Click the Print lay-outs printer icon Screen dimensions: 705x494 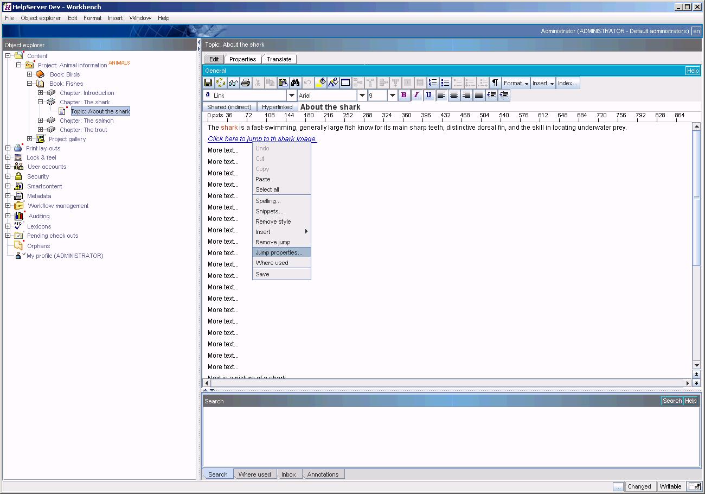18,148
